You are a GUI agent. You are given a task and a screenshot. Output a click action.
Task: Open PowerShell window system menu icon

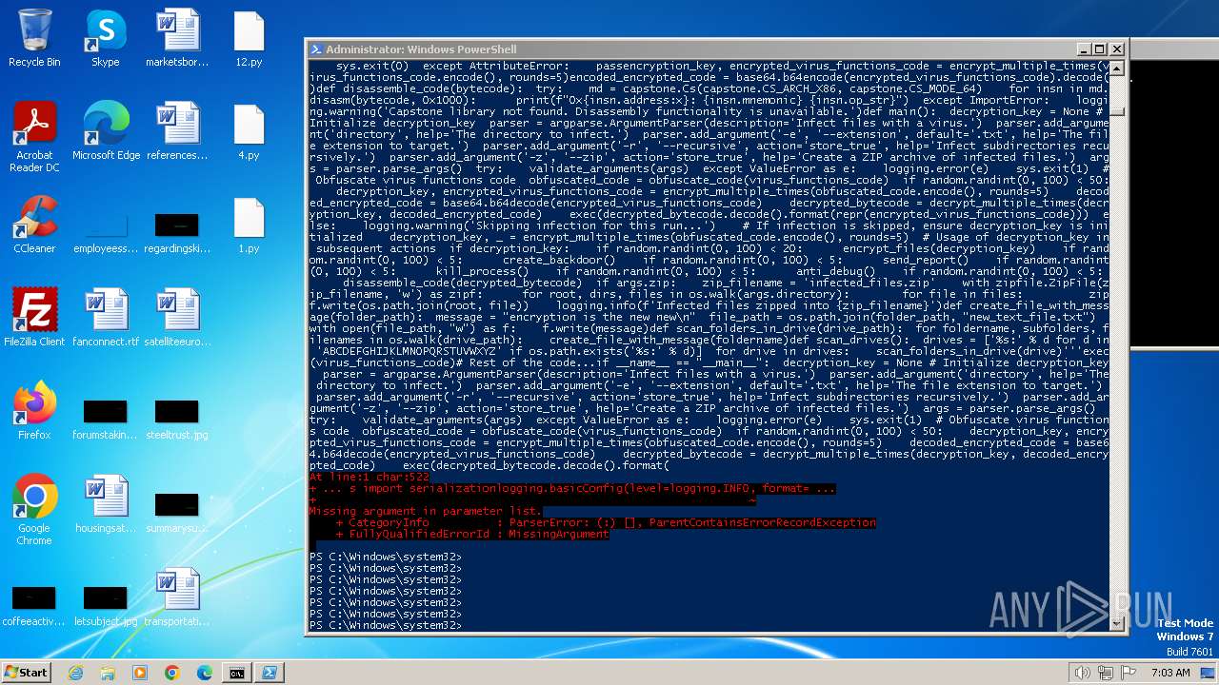click(316, 49)
